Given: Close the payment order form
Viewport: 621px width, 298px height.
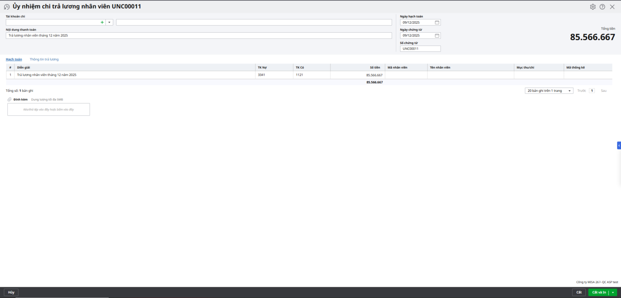Looking at the screenshot, I should point(612,7).
